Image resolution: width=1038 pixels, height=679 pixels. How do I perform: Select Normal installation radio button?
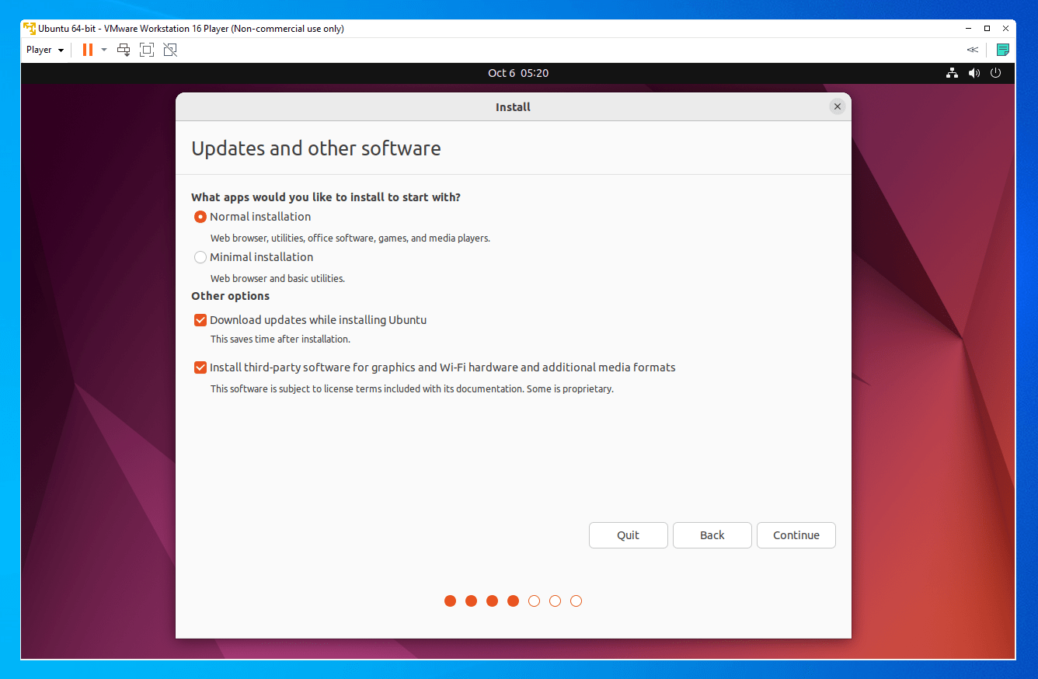[x=200, y=217]
